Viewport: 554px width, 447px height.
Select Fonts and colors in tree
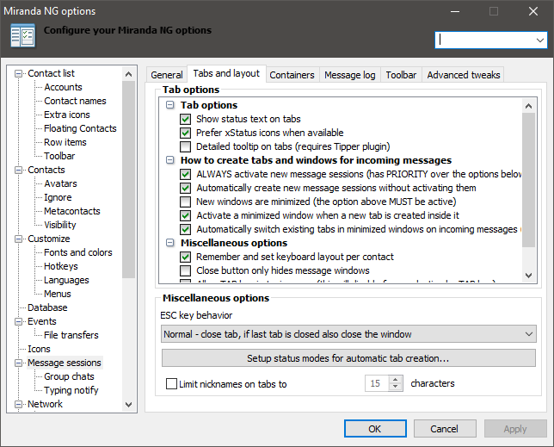click(78, 253)
